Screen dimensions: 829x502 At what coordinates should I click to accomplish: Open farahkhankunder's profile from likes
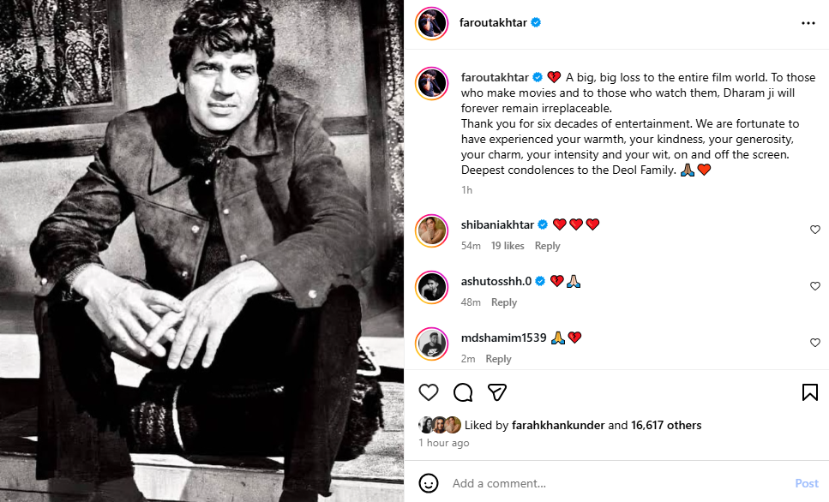click(x=558, y=425)
